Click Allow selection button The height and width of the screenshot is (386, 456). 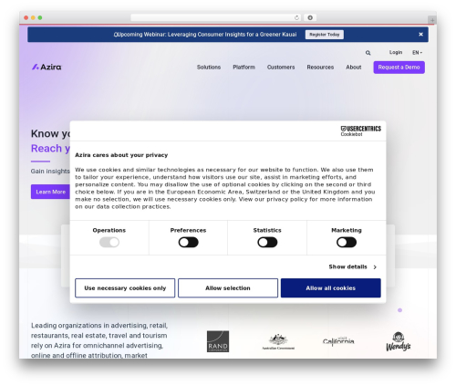click(x=228, y=288)
